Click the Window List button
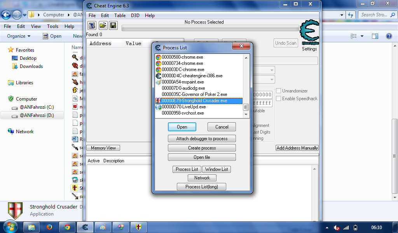The image size is (398, 233). click(216, 169)
